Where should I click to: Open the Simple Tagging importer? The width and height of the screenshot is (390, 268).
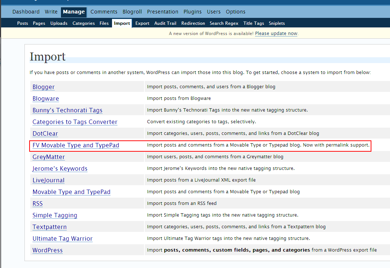pos(55,215)
